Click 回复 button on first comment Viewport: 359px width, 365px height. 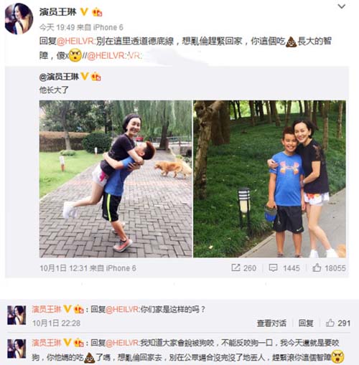coord(306,323)
